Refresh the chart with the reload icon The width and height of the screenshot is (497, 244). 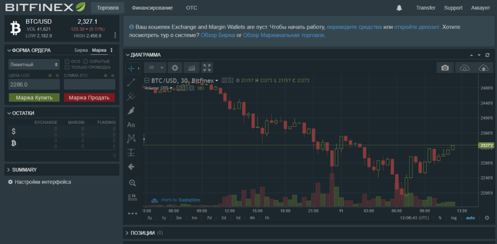pos(487,55)
